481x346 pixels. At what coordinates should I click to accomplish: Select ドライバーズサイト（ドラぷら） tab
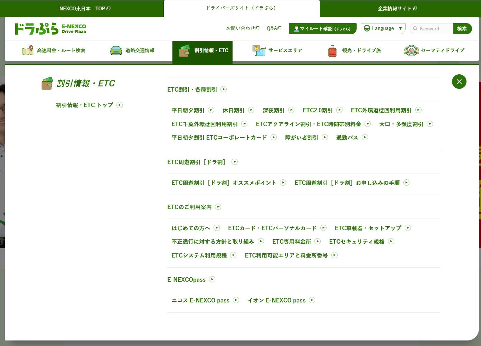[x=242, y=8]
